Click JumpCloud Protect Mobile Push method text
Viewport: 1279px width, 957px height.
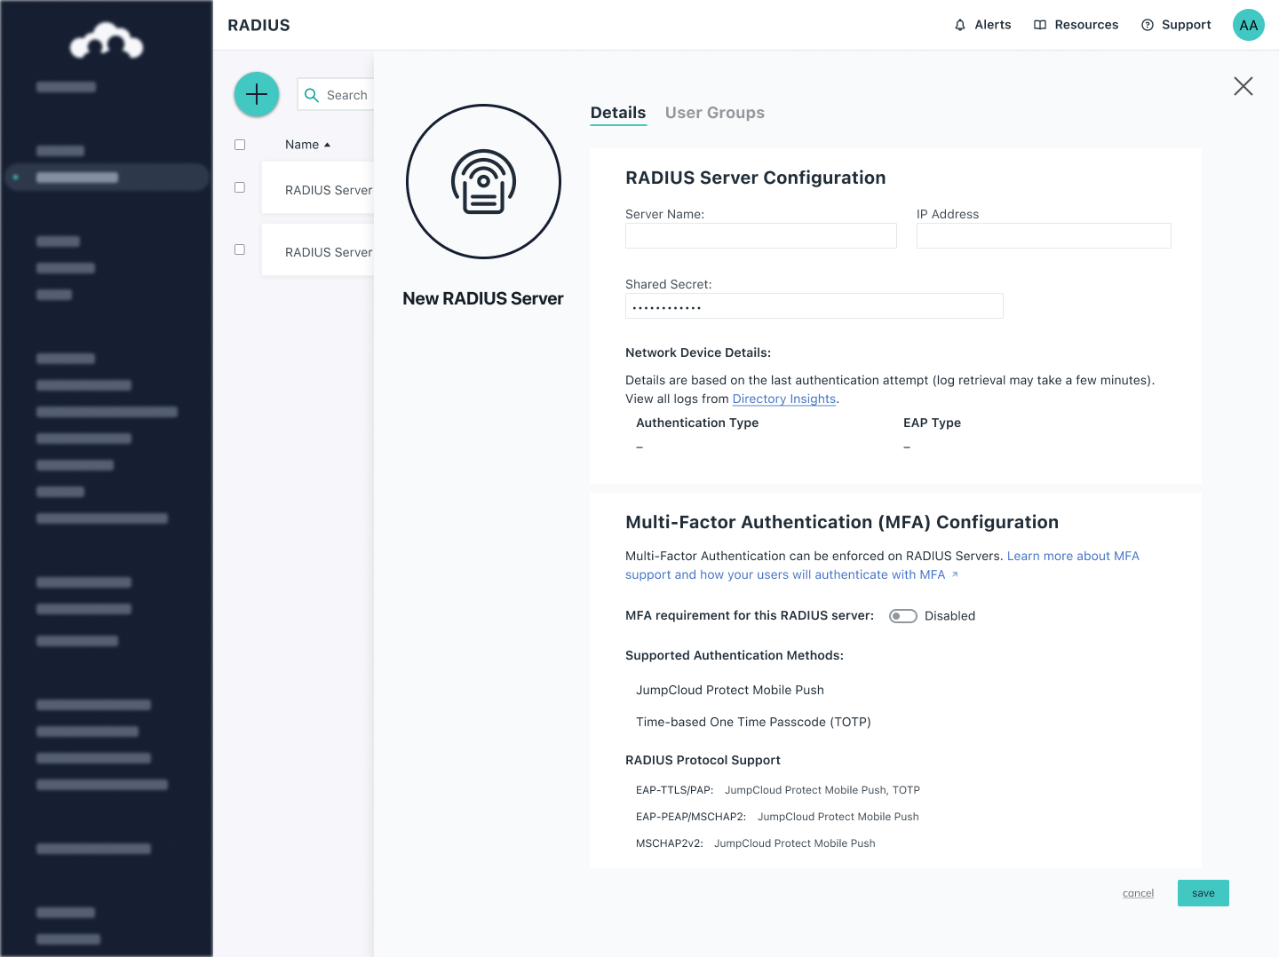[730, 690]
